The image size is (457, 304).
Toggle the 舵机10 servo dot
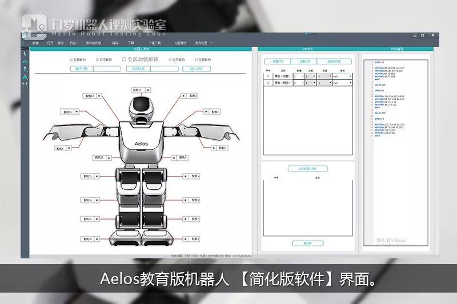(x=77, y=112)
